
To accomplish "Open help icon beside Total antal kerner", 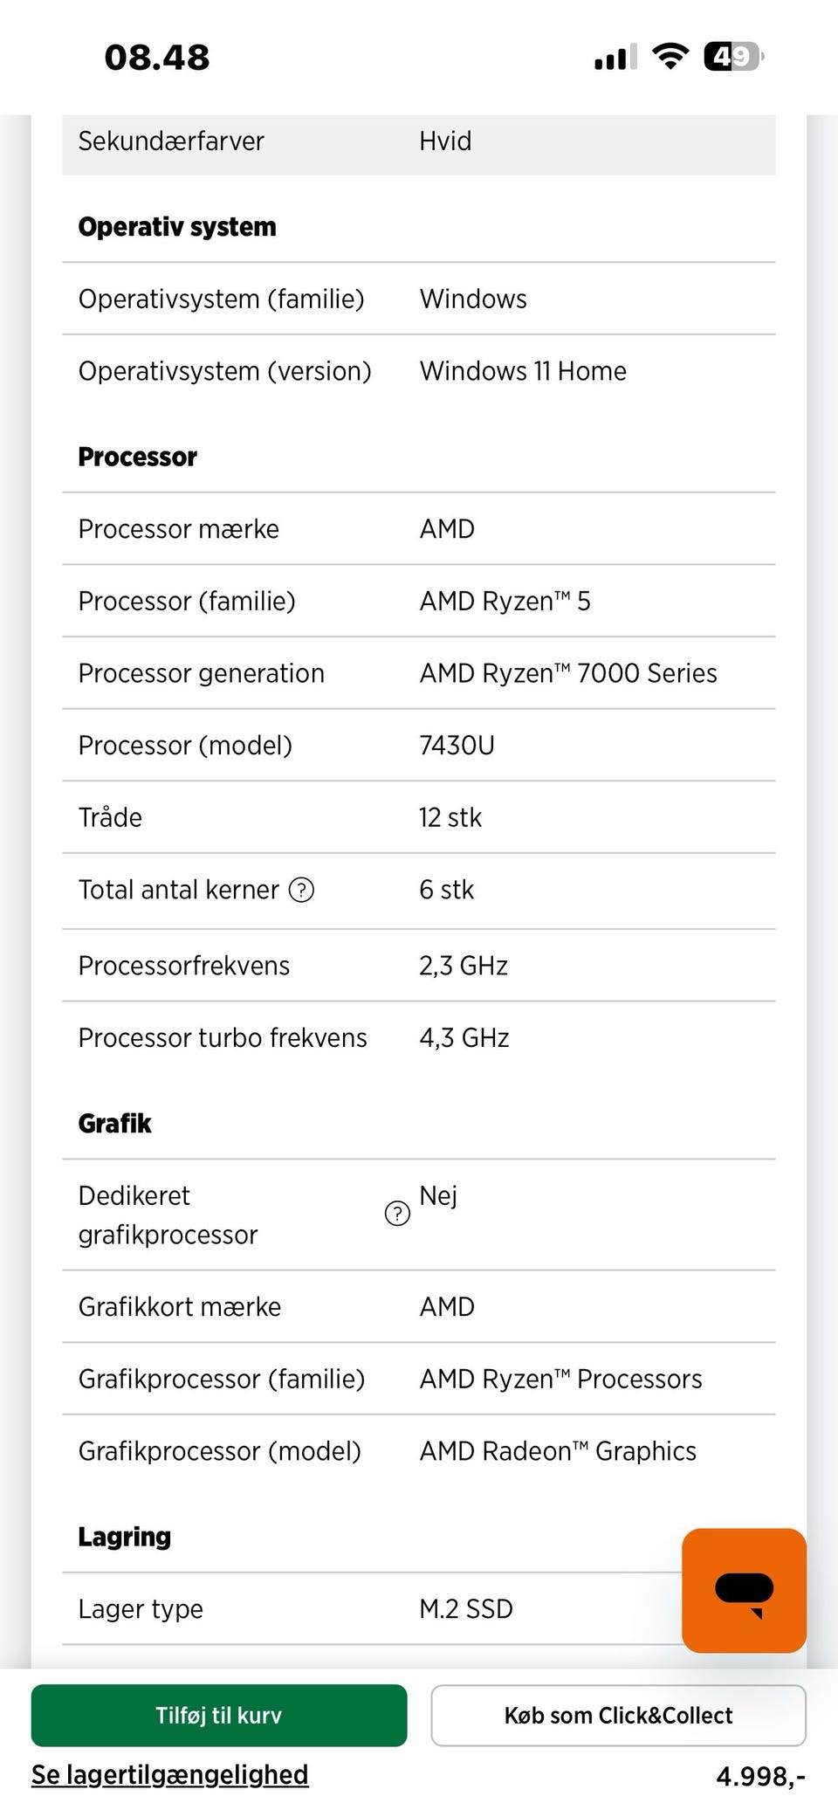I will point(301,890).
